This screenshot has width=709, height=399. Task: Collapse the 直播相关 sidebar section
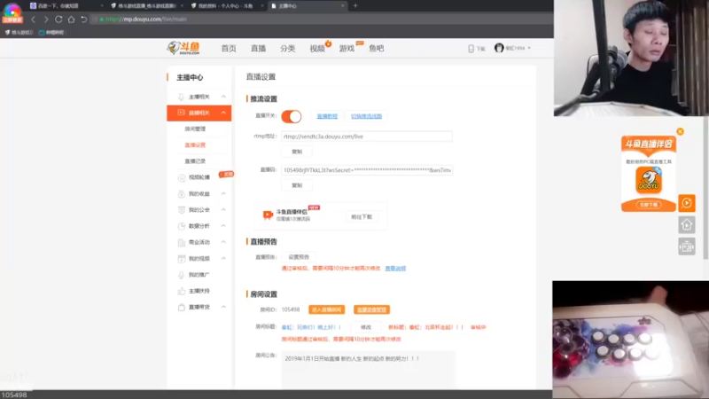pyautogui.click(x=223, y=113)
